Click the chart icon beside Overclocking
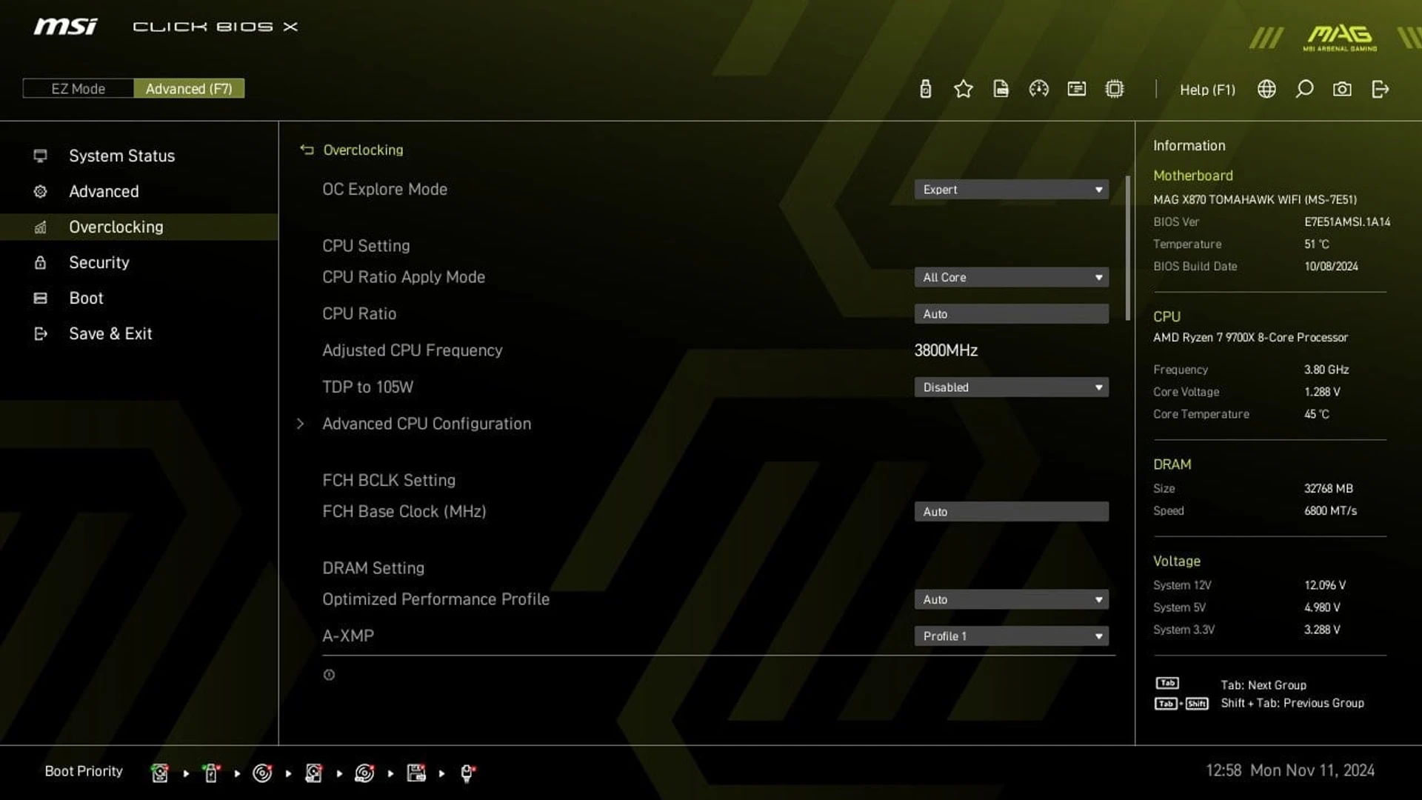Screen dimensions: 1422x800 (x=40, y=227)
